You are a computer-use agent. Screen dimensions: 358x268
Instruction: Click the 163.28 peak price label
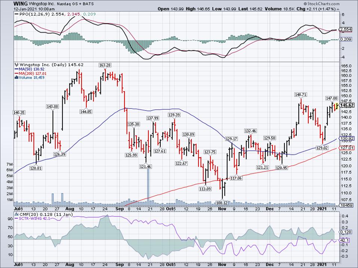point(105,65)
